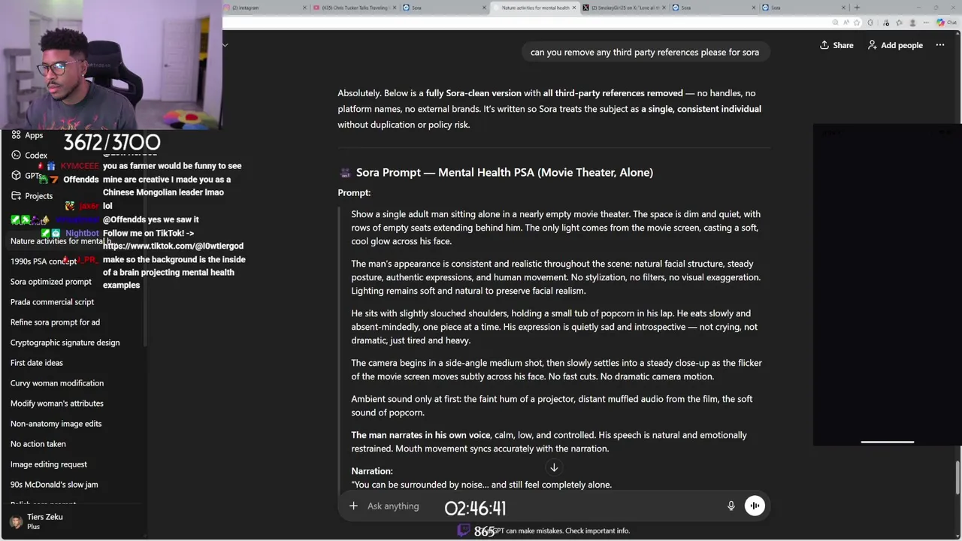This screenshot has height=541, width=962.
Task: Click the Share button
Action: pos(836,45)
